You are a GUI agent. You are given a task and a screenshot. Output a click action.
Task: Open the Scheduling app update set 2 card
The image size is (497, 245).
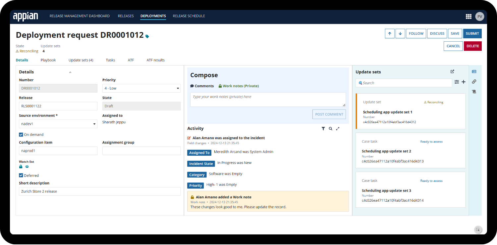point(411,150)
